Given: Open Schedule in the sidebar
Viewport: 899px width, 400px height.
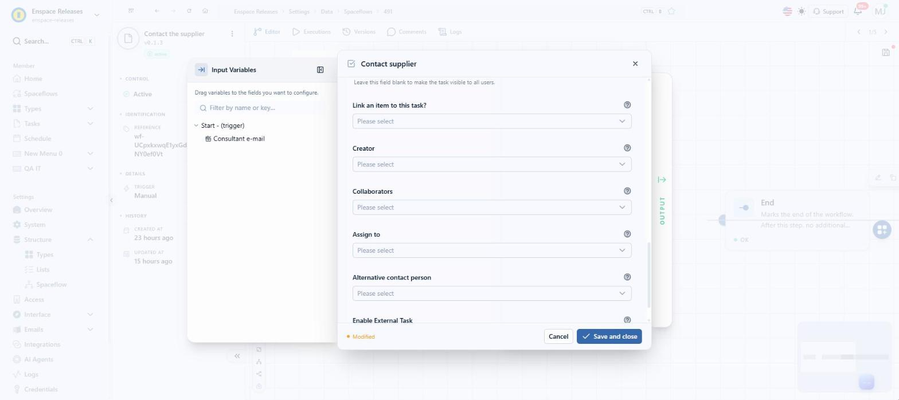Looking at the screenshot, I should point(37,139).
